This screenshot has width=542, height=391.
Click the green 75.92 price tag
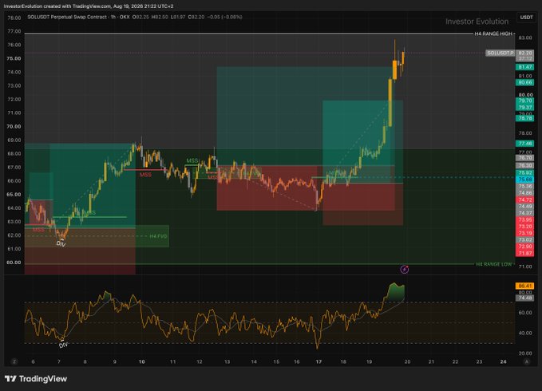pos(525,172)
